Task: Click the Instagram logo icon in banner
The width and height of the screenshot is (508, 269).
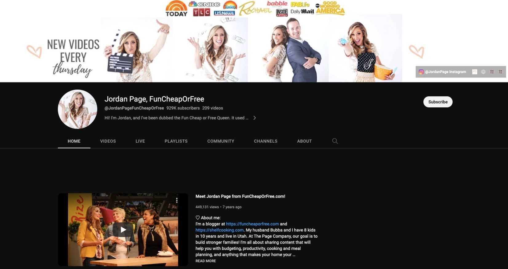Action: click(421, 72)
